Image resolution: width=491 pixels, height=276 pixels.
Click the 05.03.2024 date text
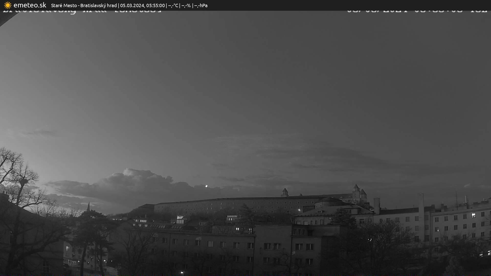[x=132, y=5]
